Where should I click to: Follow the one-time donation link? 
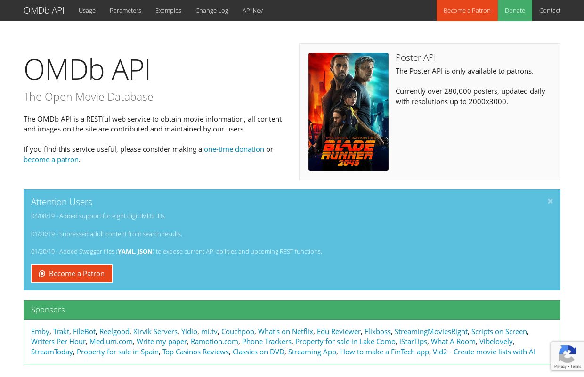pyautogui.click(x=234, y=149)
